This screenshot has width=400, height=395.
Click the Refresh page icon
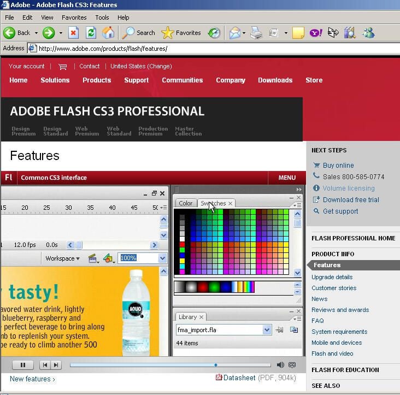point(91,33)
